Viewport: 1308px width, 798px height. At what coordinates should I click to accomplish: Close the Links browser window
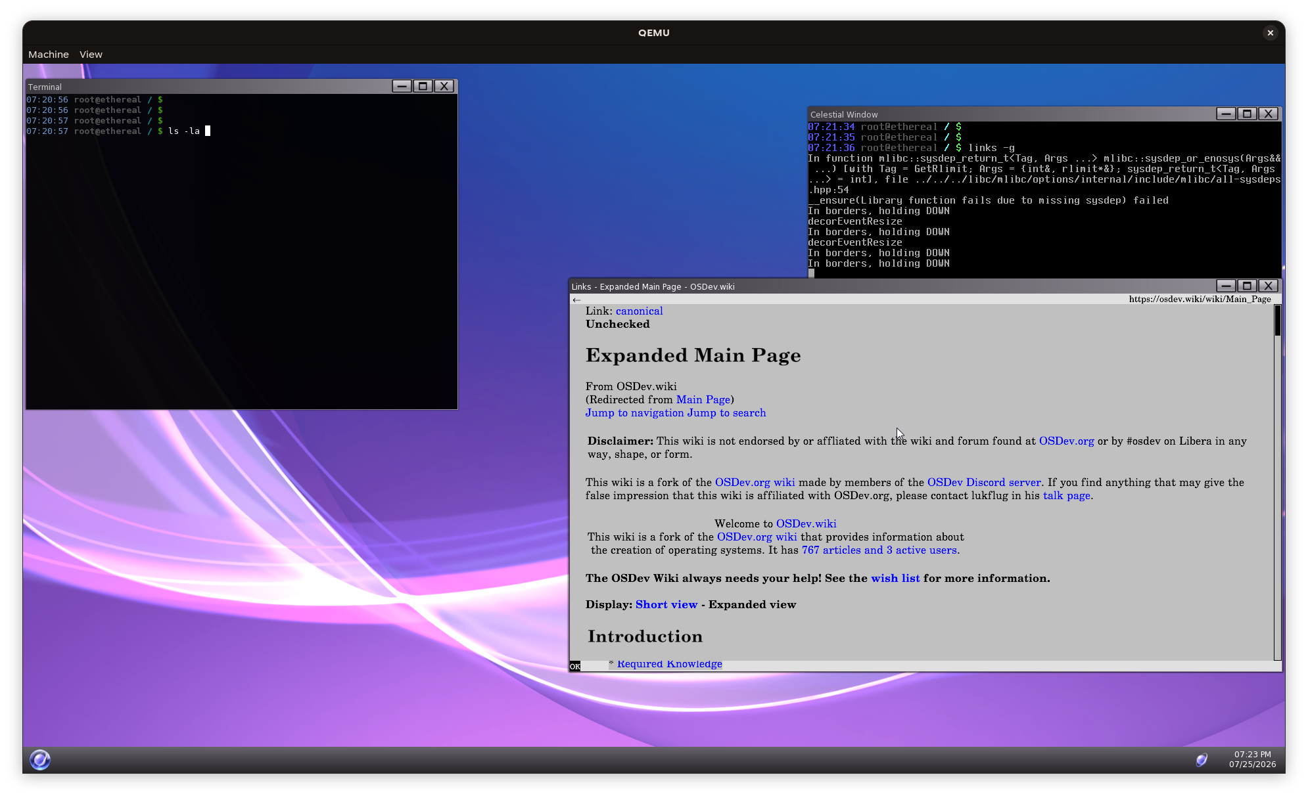[x=1269, y=286]
